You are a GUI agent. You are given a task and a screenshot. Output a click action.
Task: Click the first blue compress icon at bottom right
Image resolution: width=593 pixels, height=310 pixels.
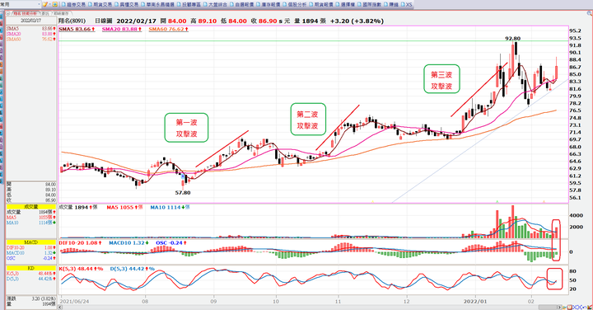coord(575,307)
